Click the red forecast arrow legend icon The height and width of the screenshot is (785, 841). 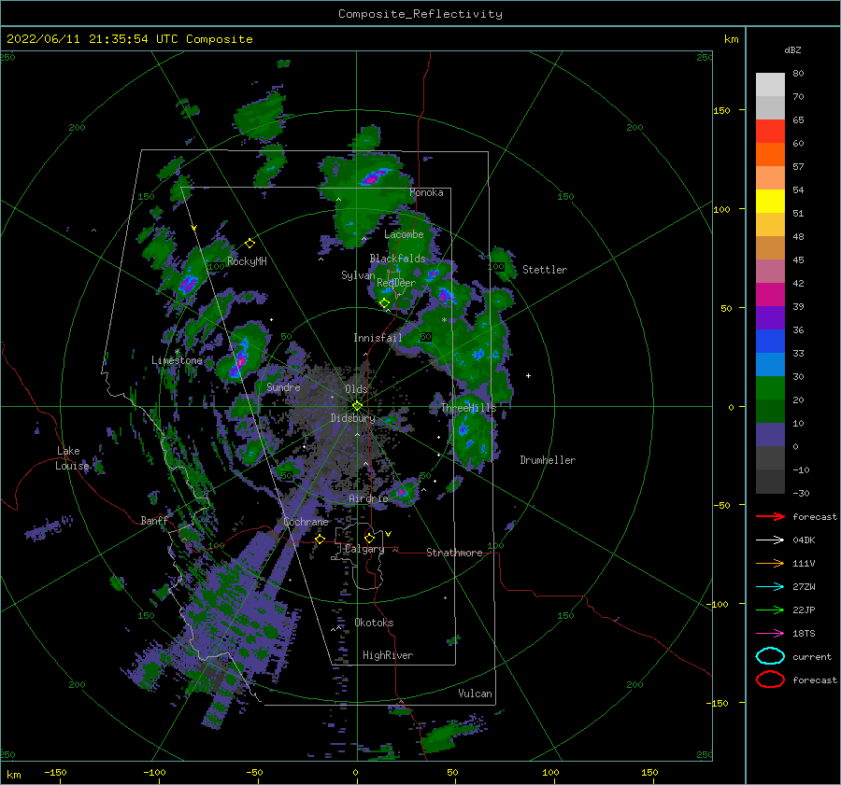click(770, 516)
